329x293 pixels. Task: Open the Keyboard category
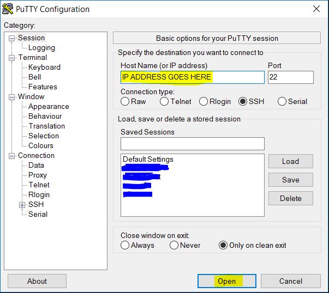tap(44, 67)
